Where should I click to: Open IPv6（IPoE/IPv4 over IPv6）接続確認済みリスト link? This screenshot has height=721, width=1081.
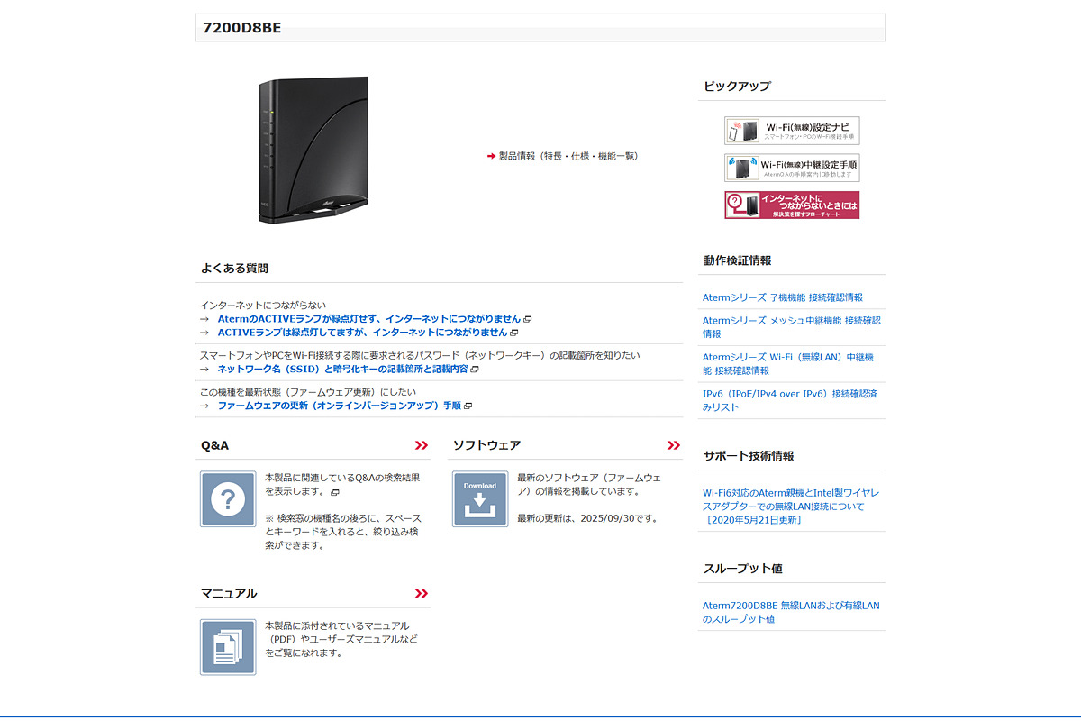tap(790, 401)
